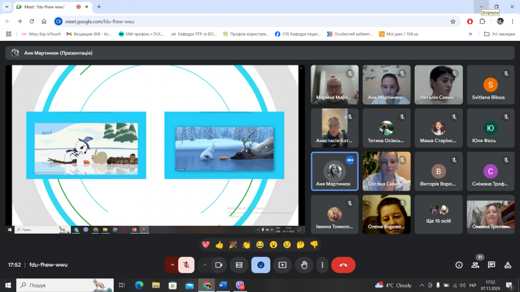This screenshot has height=292, width=520.
Task: Toggle closed captions button
Action: (x=239, y=265)
